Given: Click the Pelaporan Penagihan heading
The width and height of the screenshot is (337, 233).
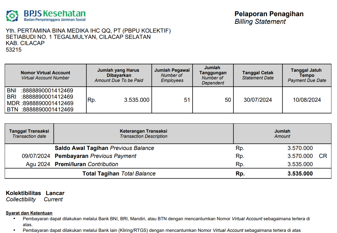Looking at the screenshot, I should pos(269,14).
